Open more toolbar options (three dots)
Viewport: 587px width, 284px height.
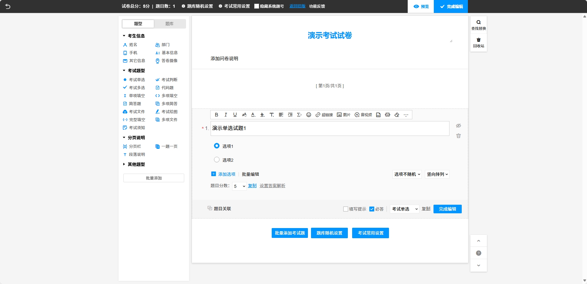pyautogui.click(x=406, y=115)
